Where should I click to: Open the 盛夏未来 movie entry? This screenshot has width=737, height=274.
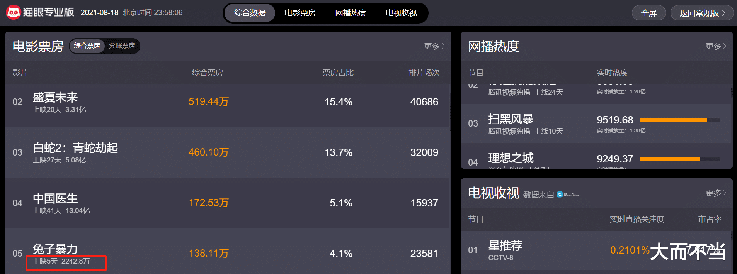point(55,97)
